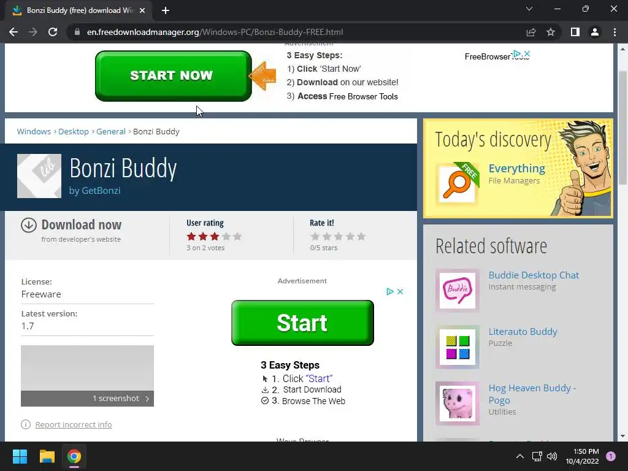Open the network tray icon
The image size is (628, 471).
coord(537,456)
